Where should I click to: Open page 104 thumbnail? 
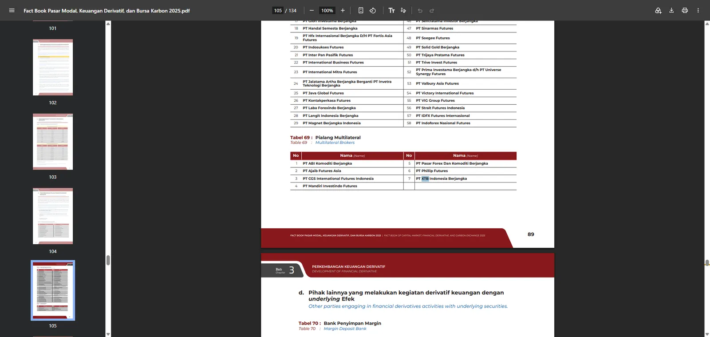click(53, 216)
